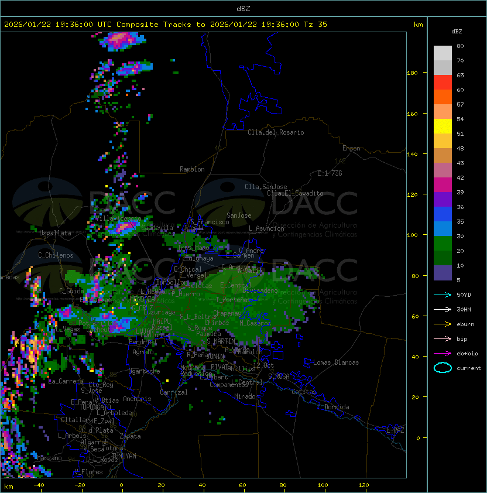Viewport: 487px width, 493px height.
Task: Click the yellow eburn arrow in legend
Action: tap(443, 324)
